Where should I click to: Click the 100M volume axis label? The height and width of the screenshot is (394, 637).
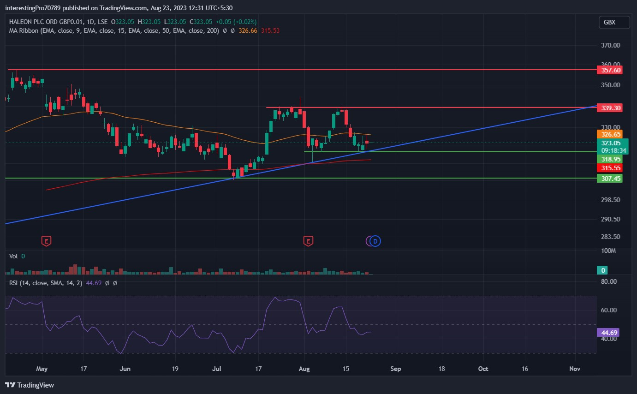coord(608,251)
